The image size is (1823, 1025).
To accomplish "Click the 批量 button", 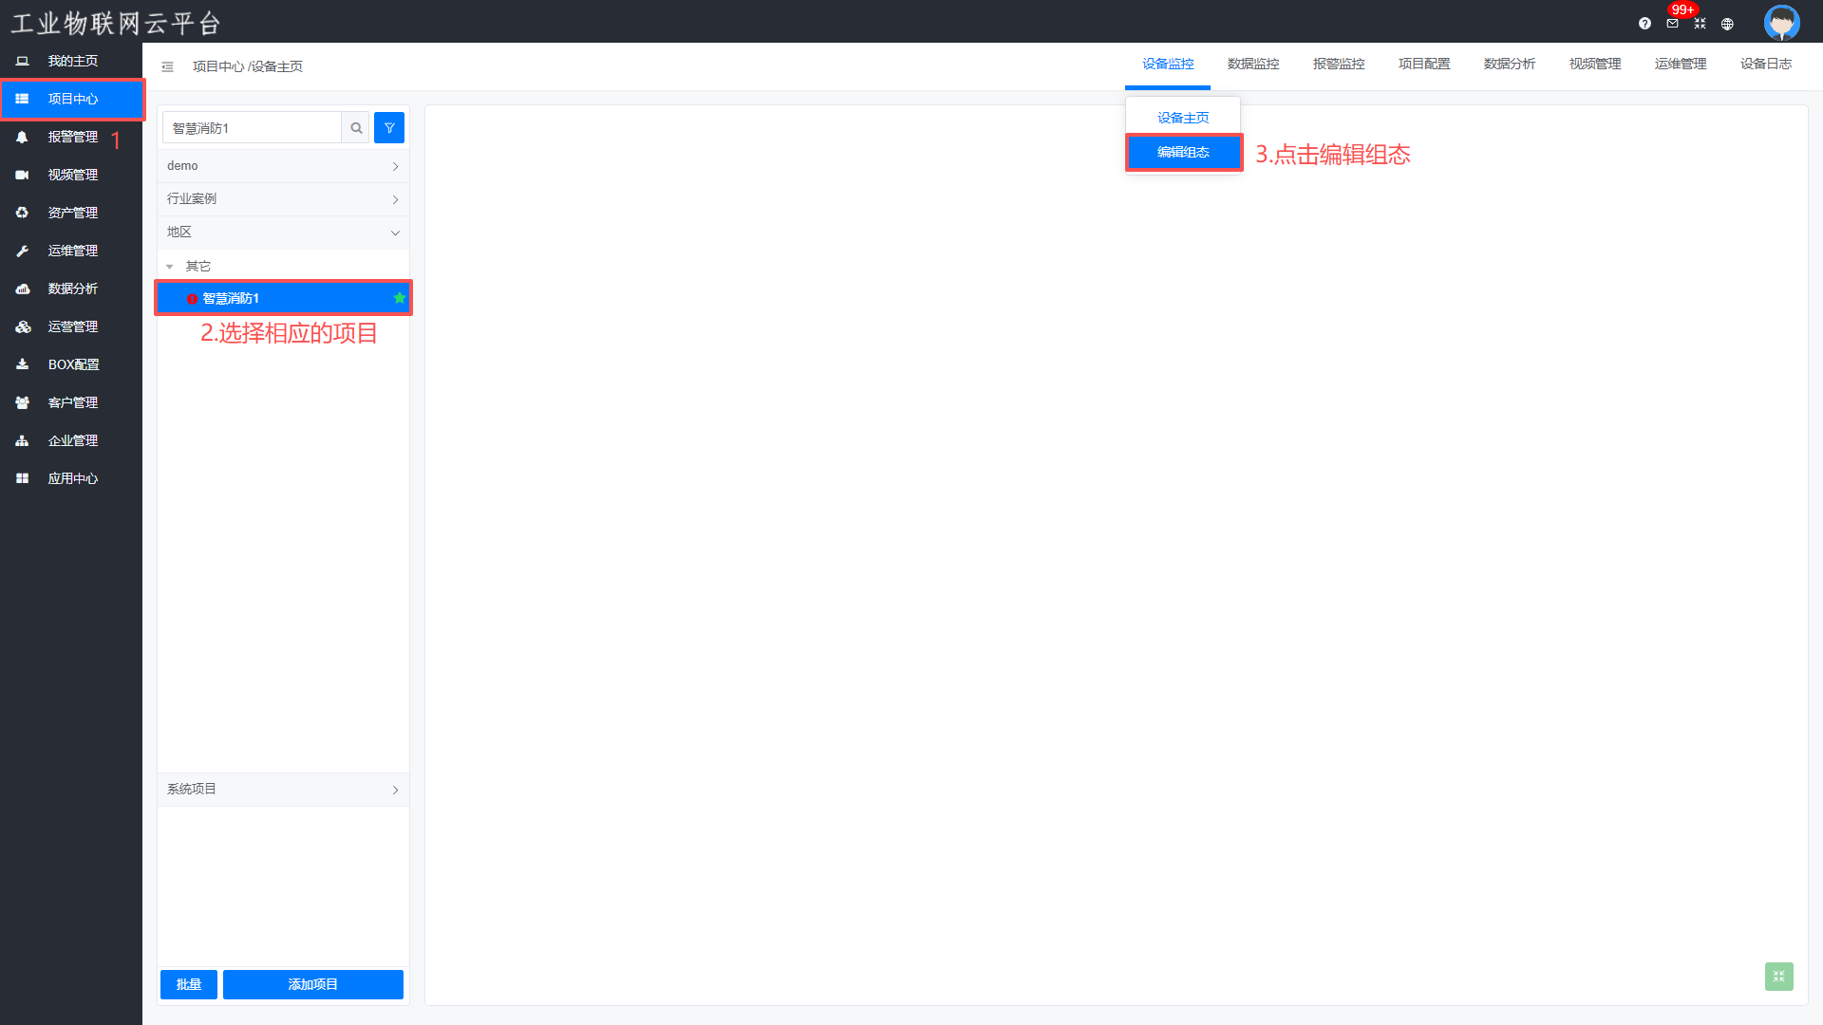I will [188, 984].
